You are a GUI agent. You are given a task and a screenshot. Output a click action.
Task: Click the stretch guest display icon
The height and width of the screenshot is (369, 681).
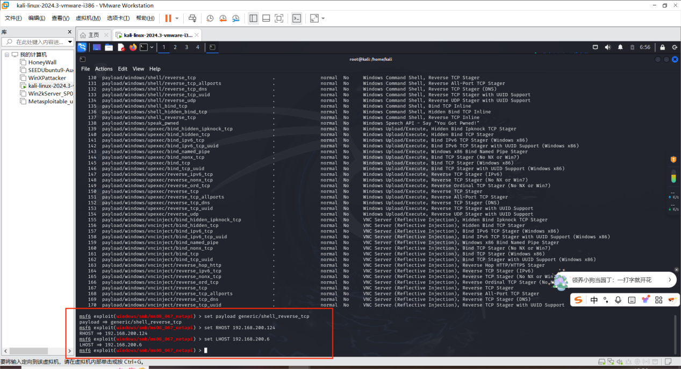pos(314,18)
